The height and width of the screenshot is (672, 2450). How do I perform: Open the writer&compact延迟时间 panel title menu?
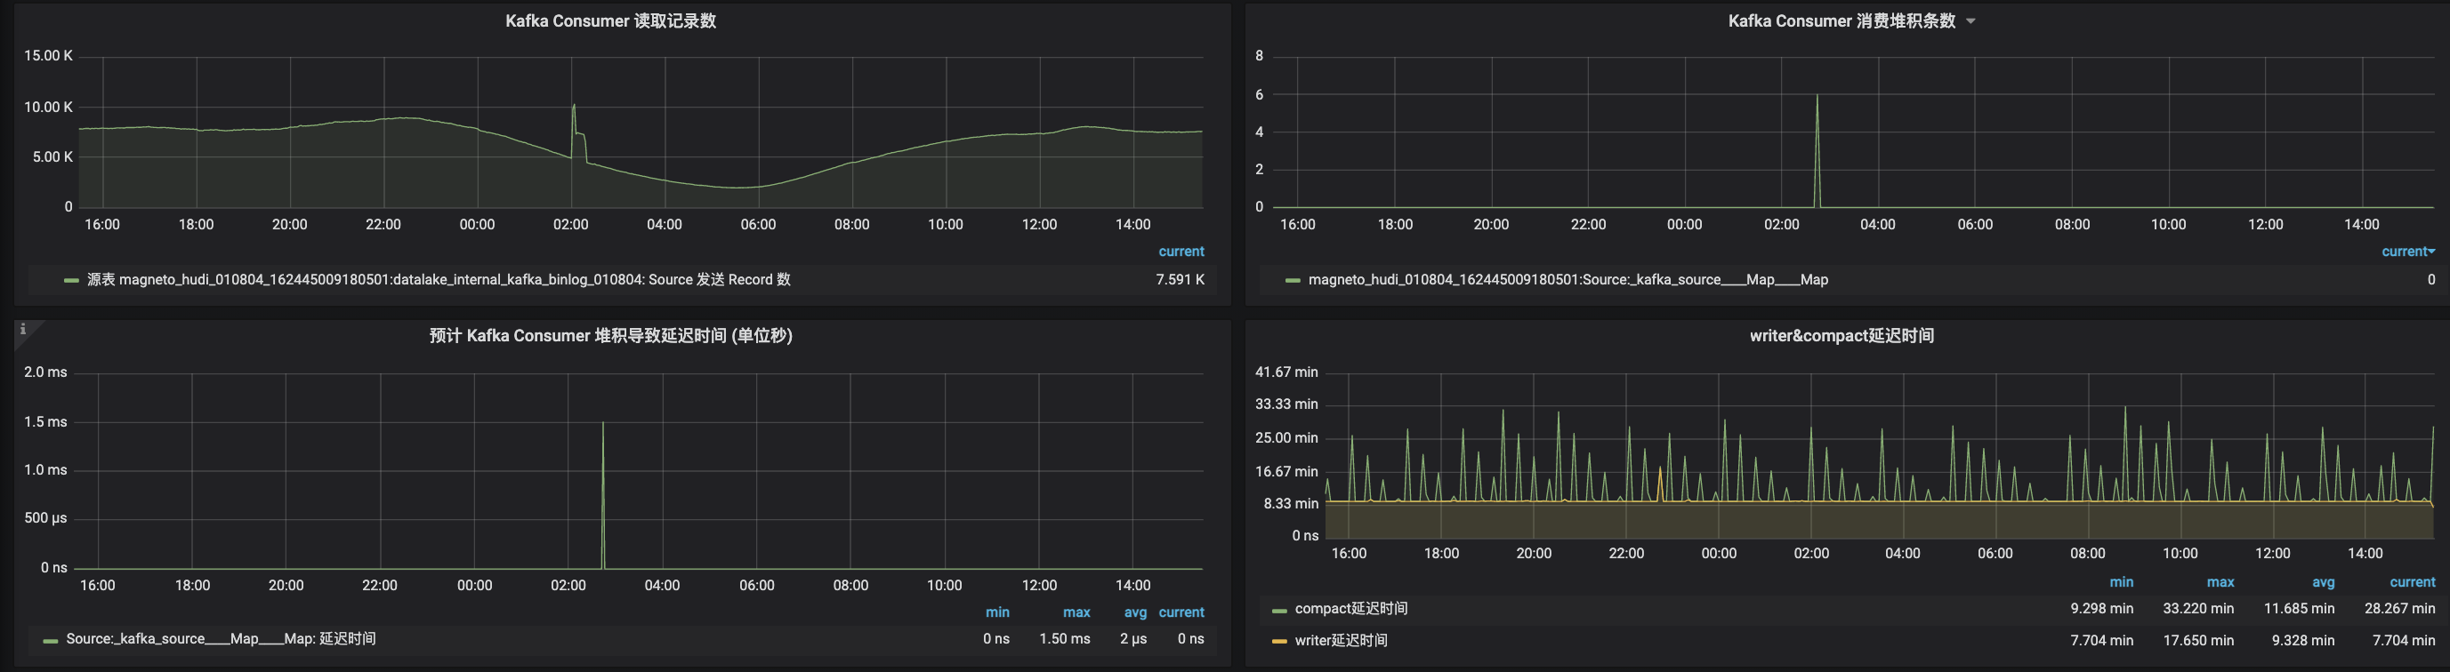[1842, 335]
